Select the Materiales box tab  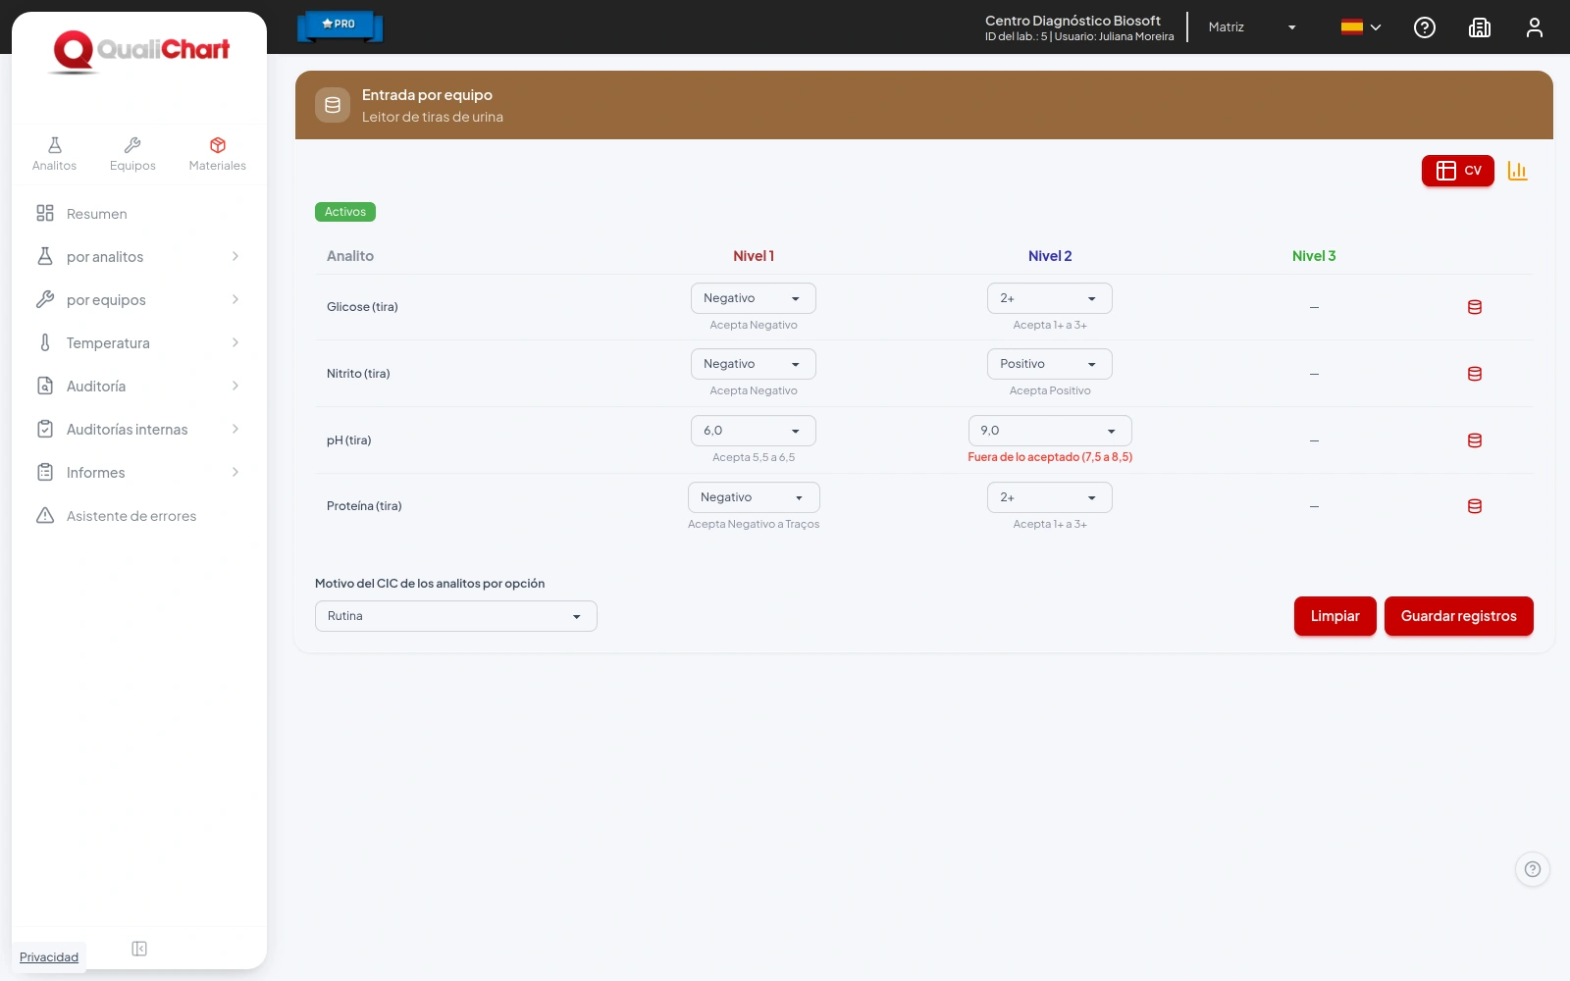coord(218,154)
